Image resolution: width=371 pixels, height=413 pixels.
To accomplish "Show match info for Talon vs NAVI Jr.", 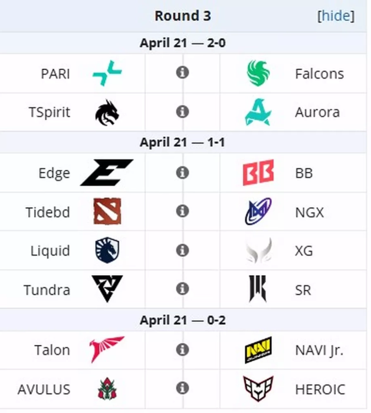I will (x=182, y=350).
